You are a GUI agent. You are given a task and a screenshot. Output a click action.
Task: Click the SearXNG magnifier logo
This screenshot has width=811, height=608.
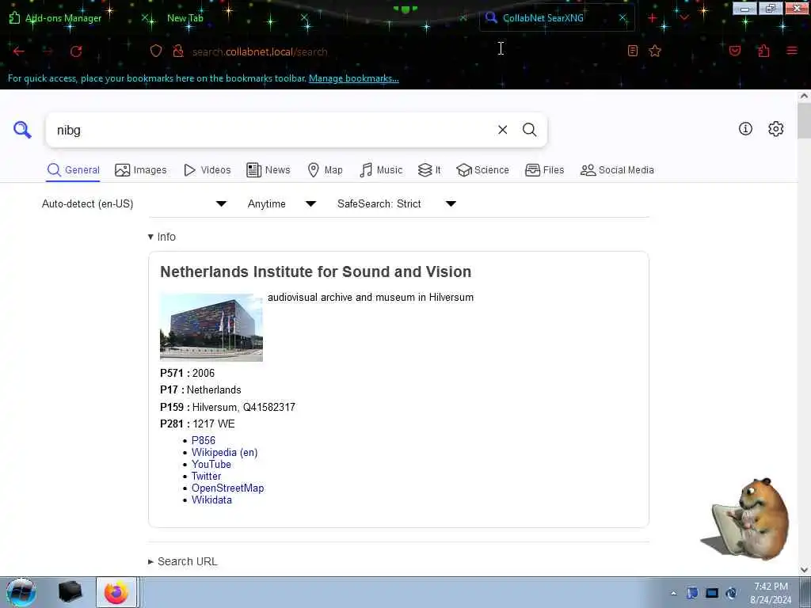pos(22,130)
